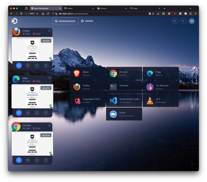Launch the Ungoogled Chromium workspace
The width and height of the screenshot is (207, 182).
tap(87, 101)
